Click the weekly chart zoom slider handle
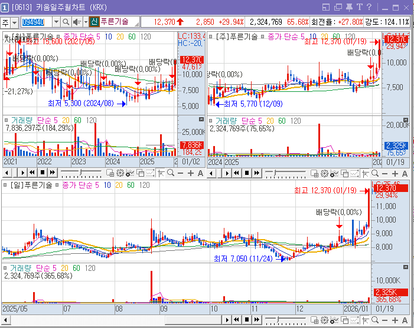Viewport: 414px width, 328px height. [x=275, y=173]
